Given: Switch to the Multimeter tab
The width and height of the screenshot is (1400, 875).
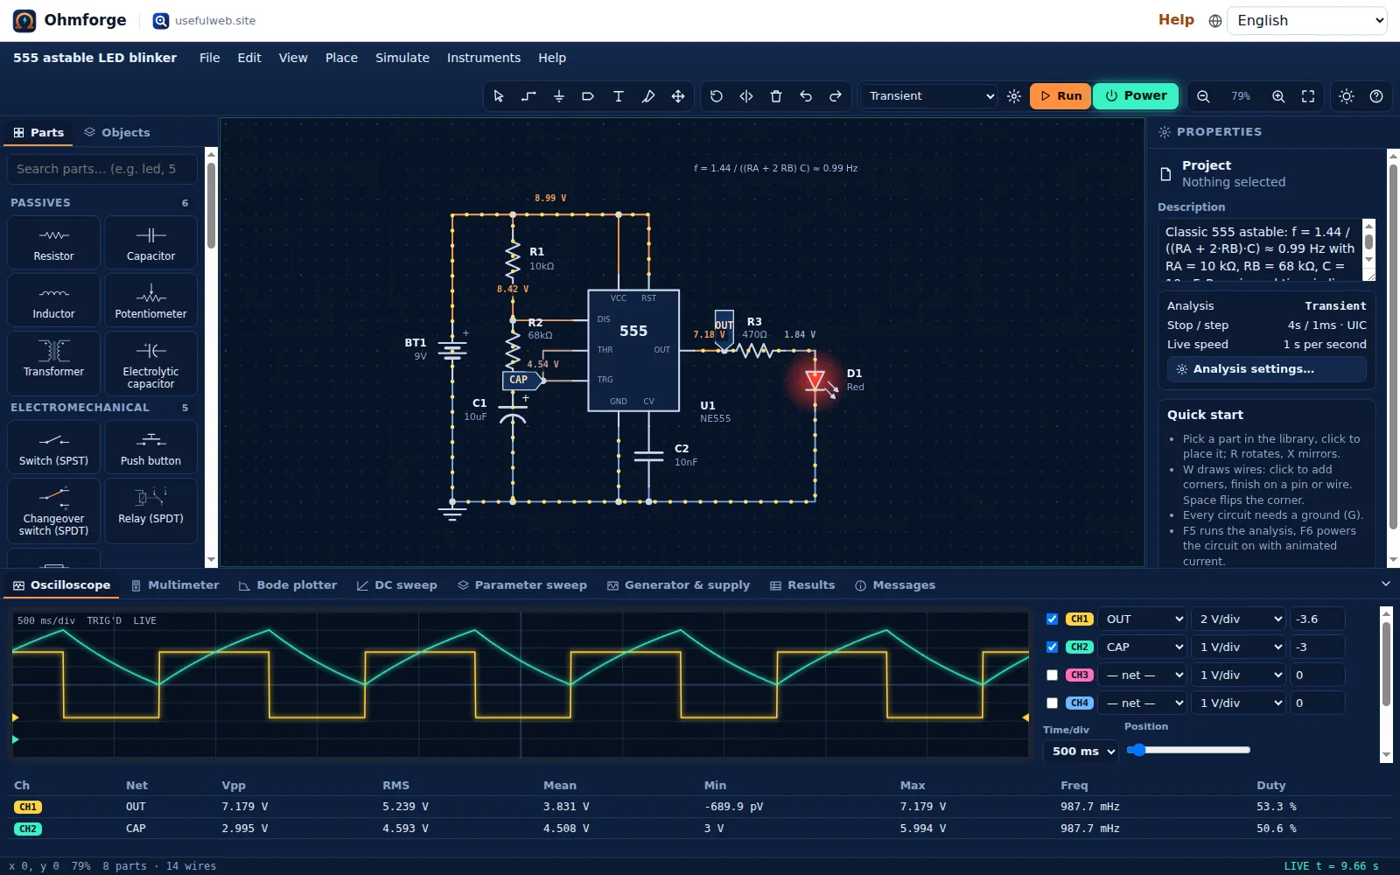Looking at the screenshot, I should (x=175, y=585).
